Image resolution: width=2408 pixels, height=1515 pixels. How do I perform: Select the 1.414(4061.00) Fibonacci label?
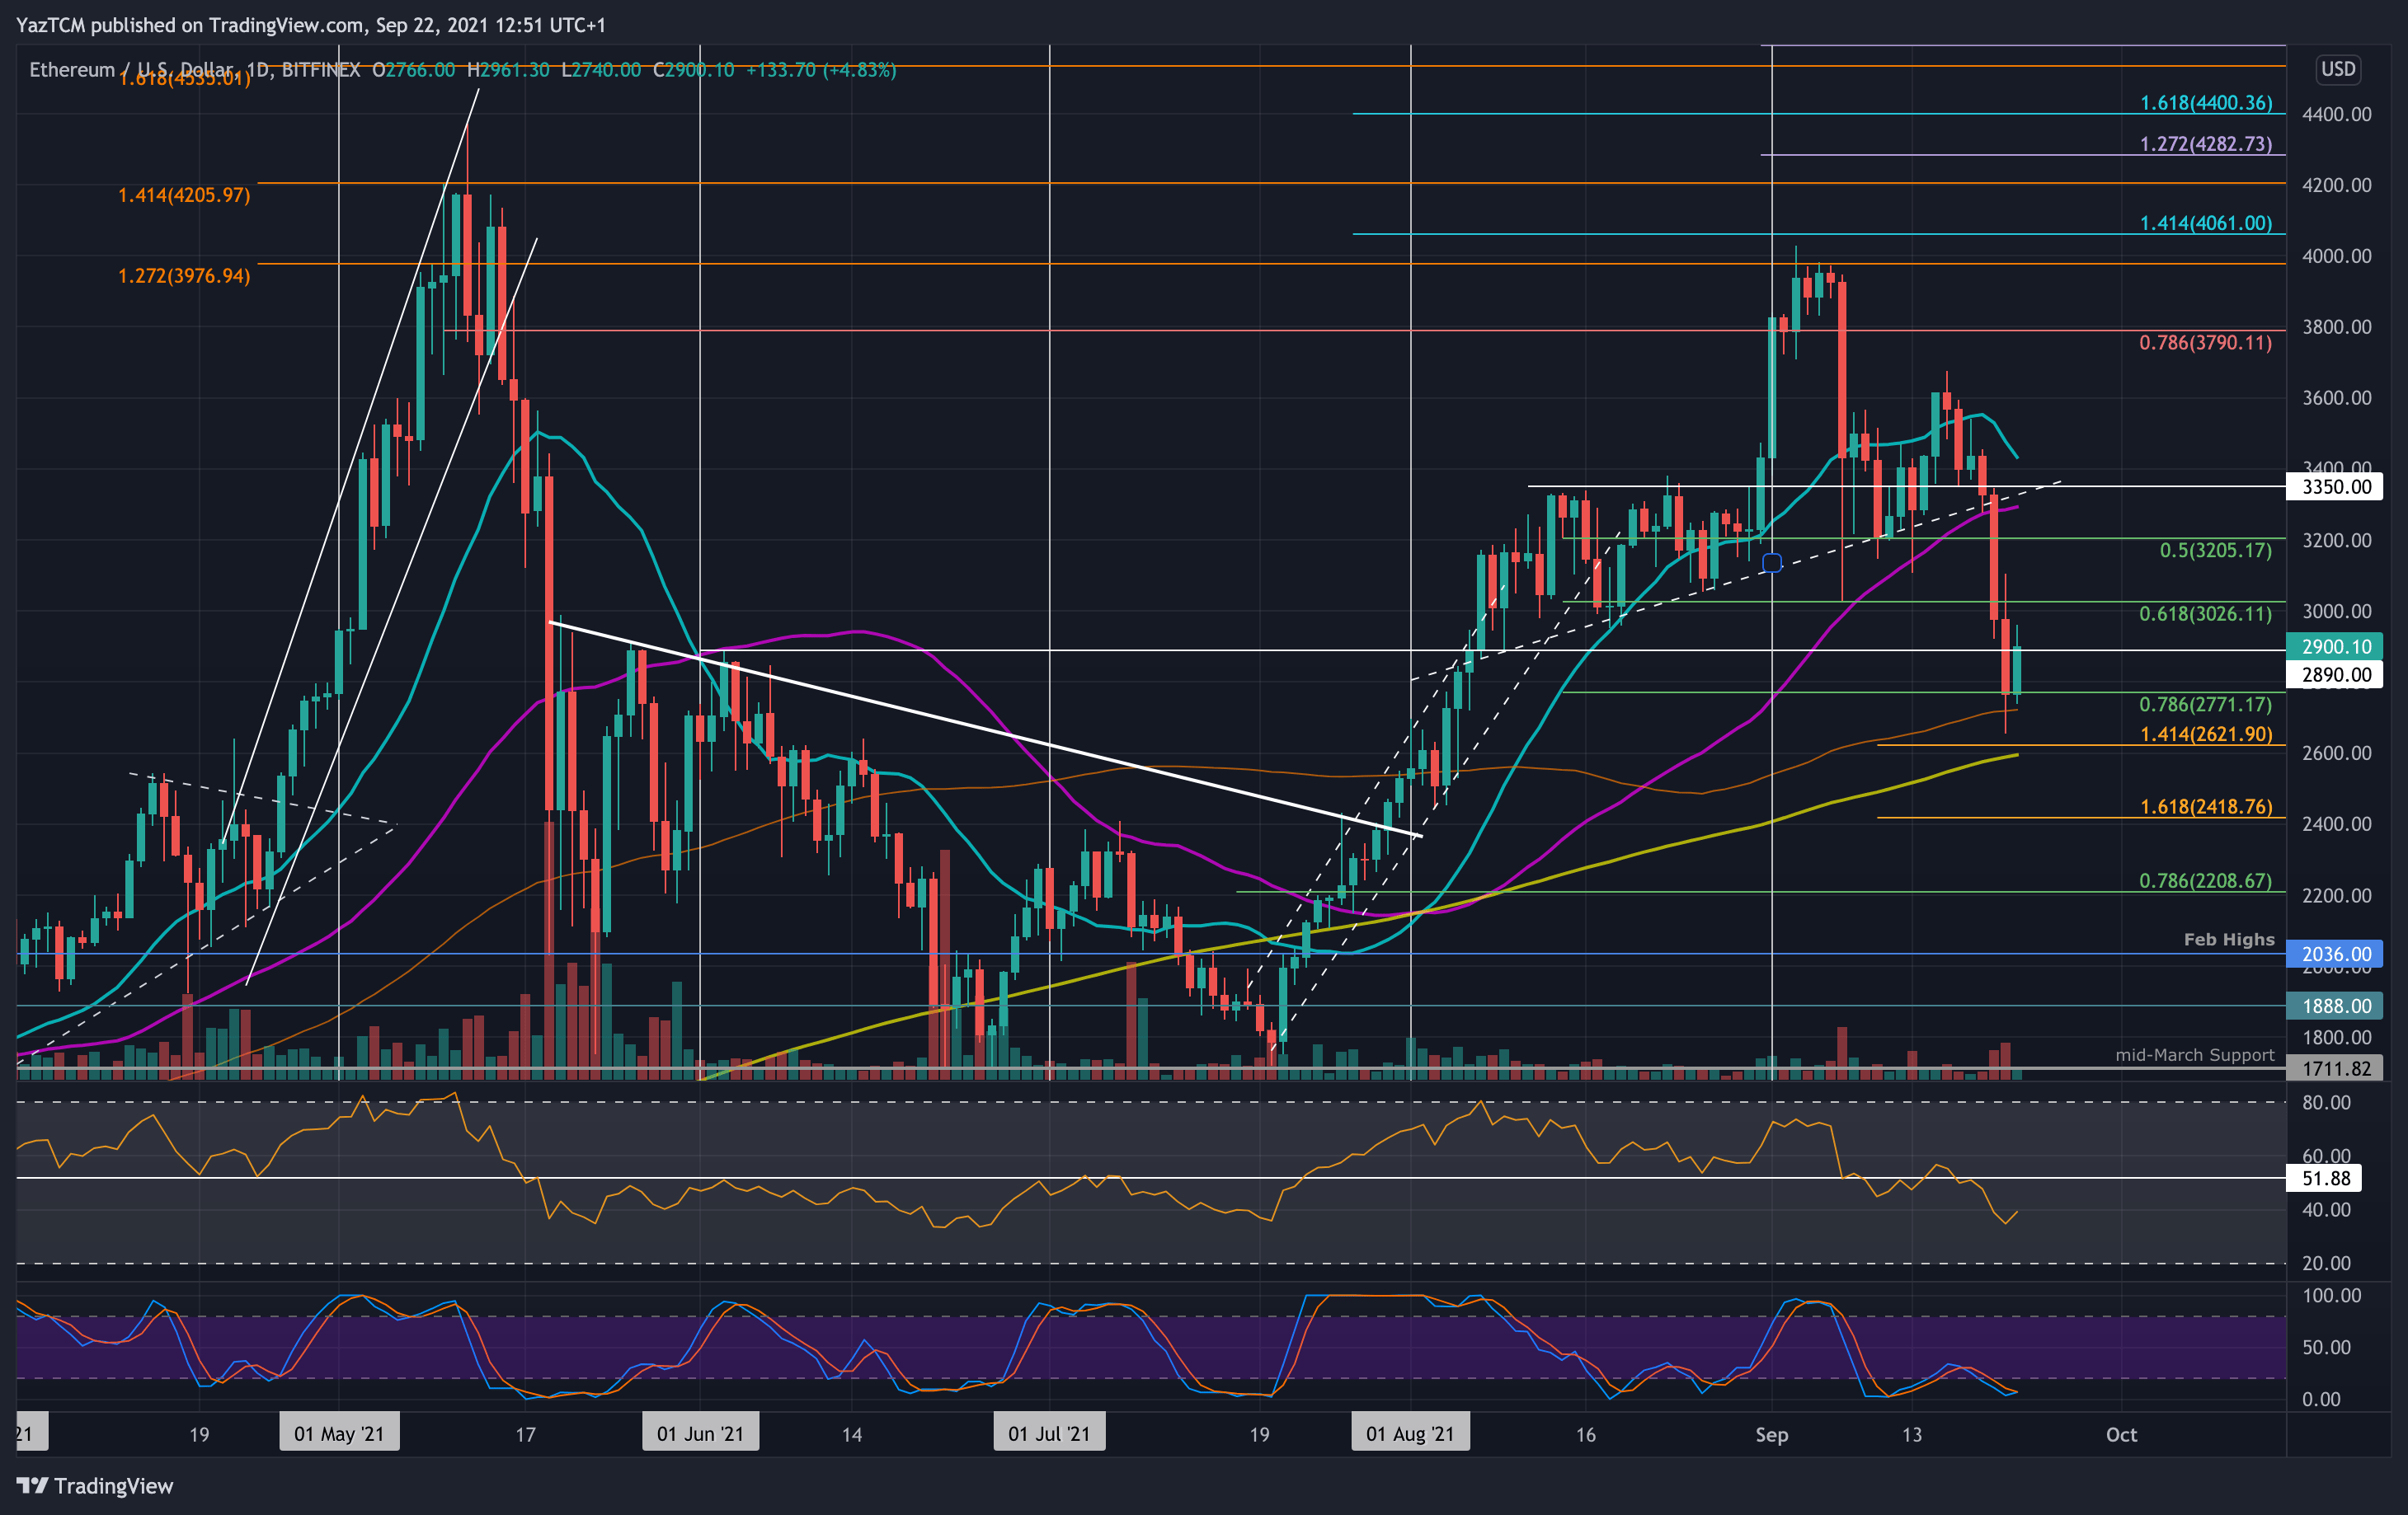[2205, 223]
